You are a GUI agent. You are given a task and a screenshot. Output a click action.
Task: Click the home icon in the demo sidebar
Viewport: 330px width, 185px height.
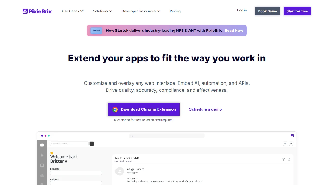pos(42,155)
